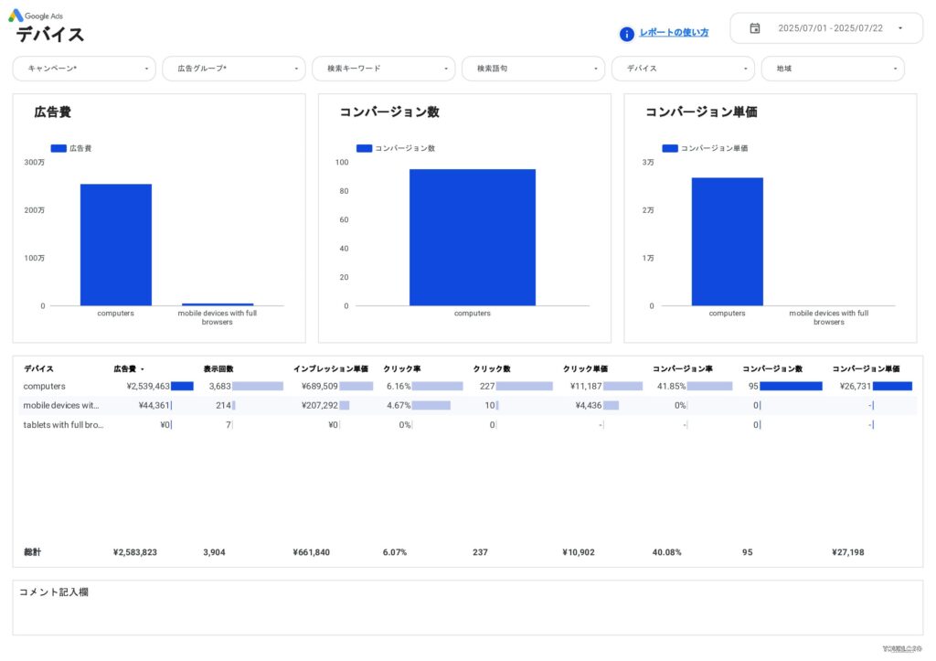
Task: Open the デバイス filter dropdown
Action: click(x=683, y=68)
